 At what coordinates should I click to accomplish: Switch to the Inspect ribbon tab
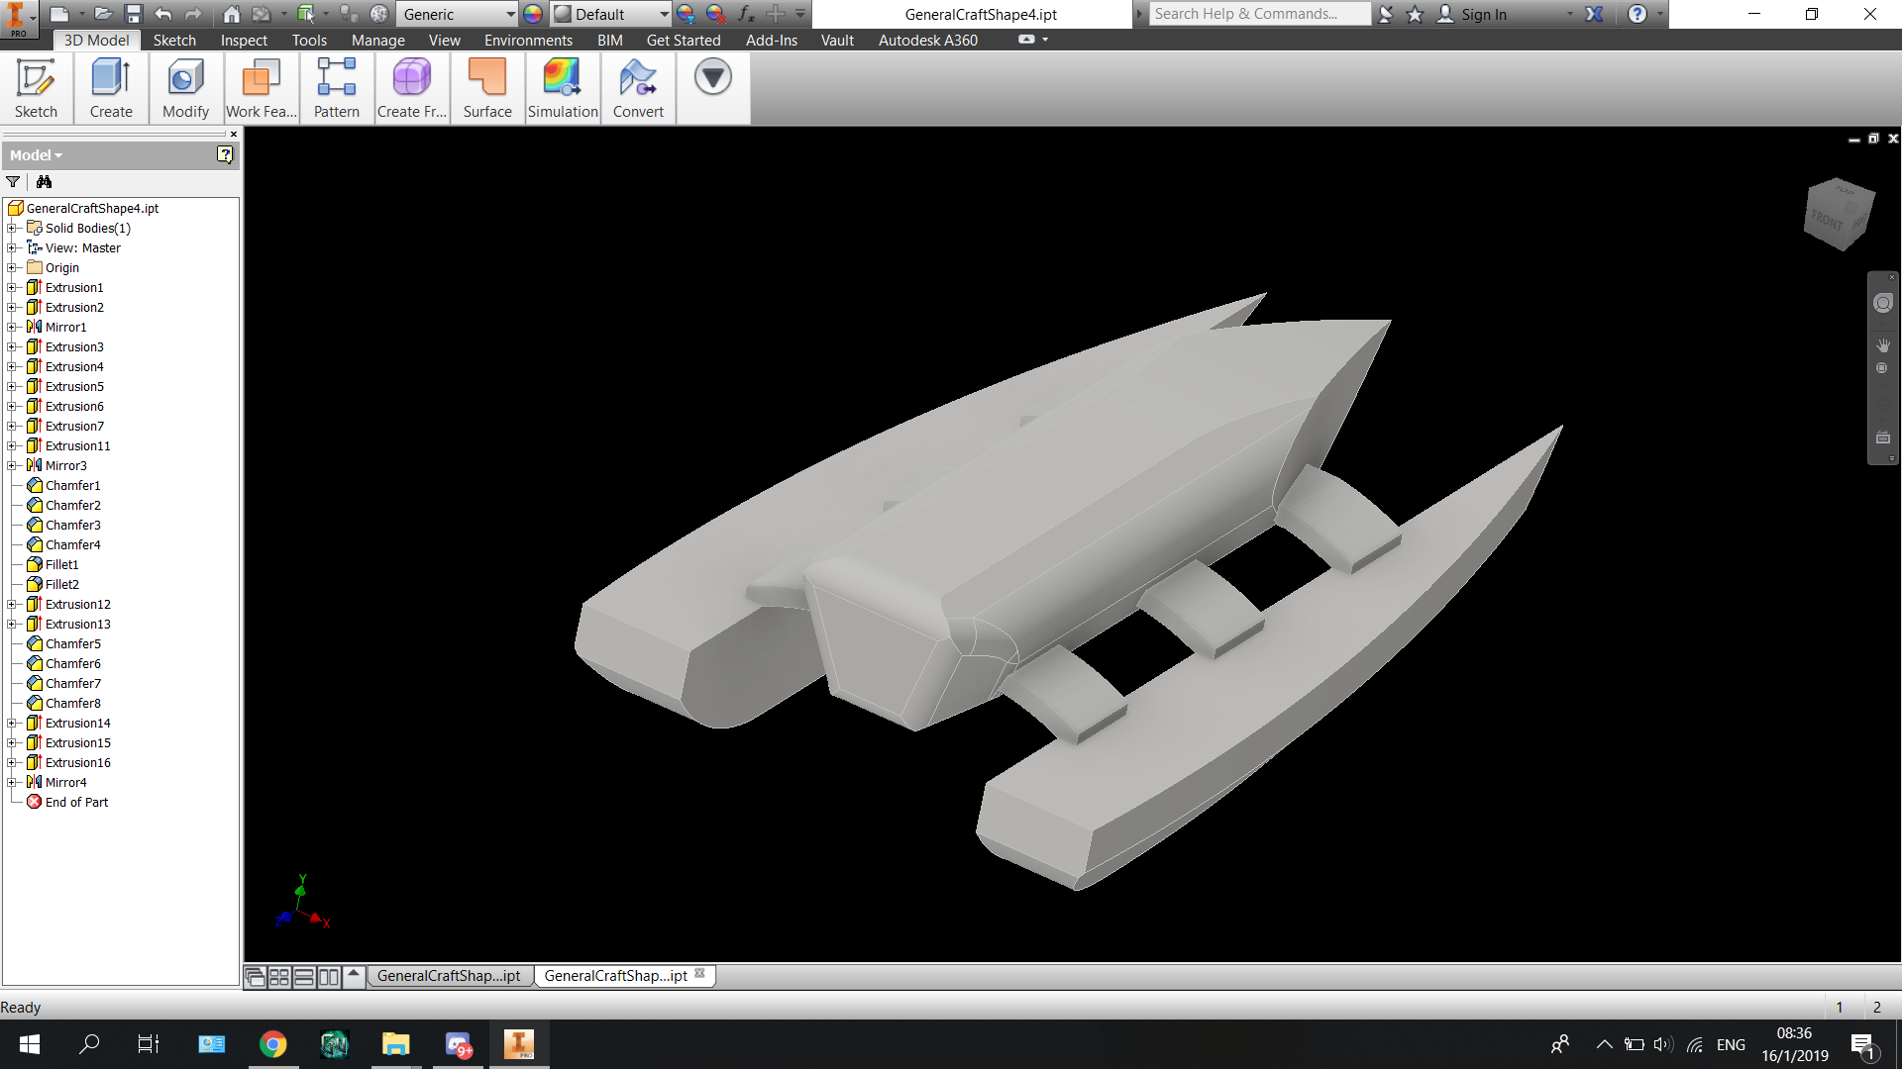(244, 40)
